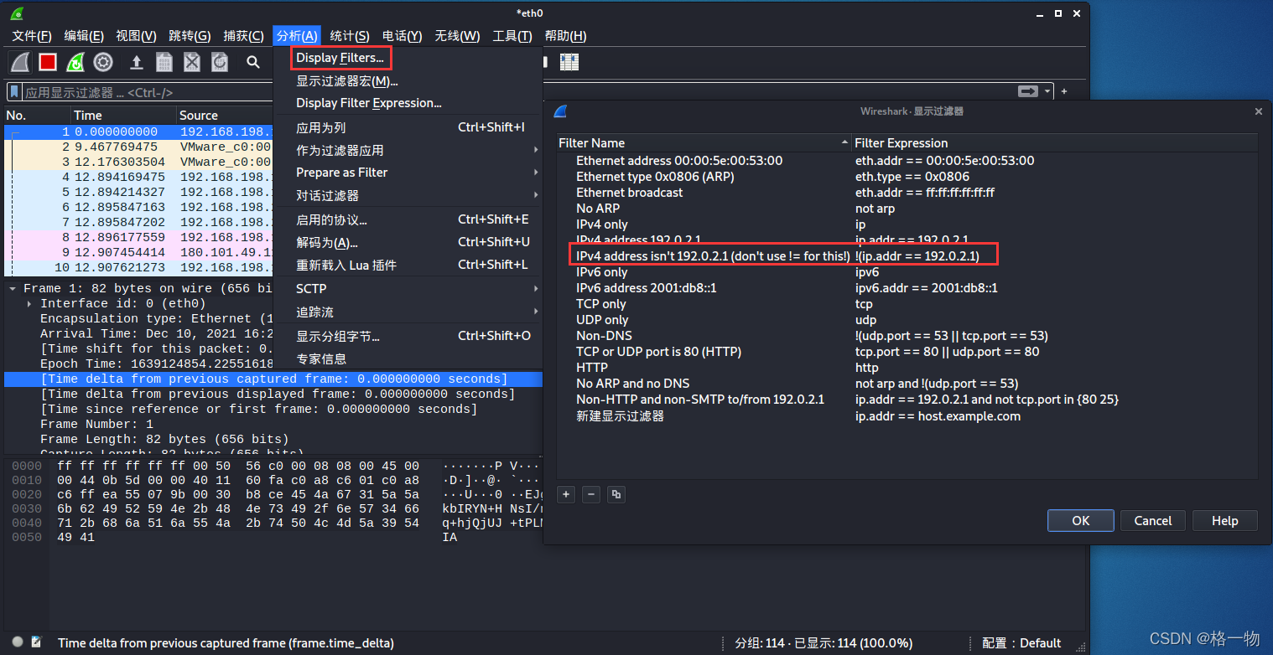Save this capture file icon

[164, 62]
